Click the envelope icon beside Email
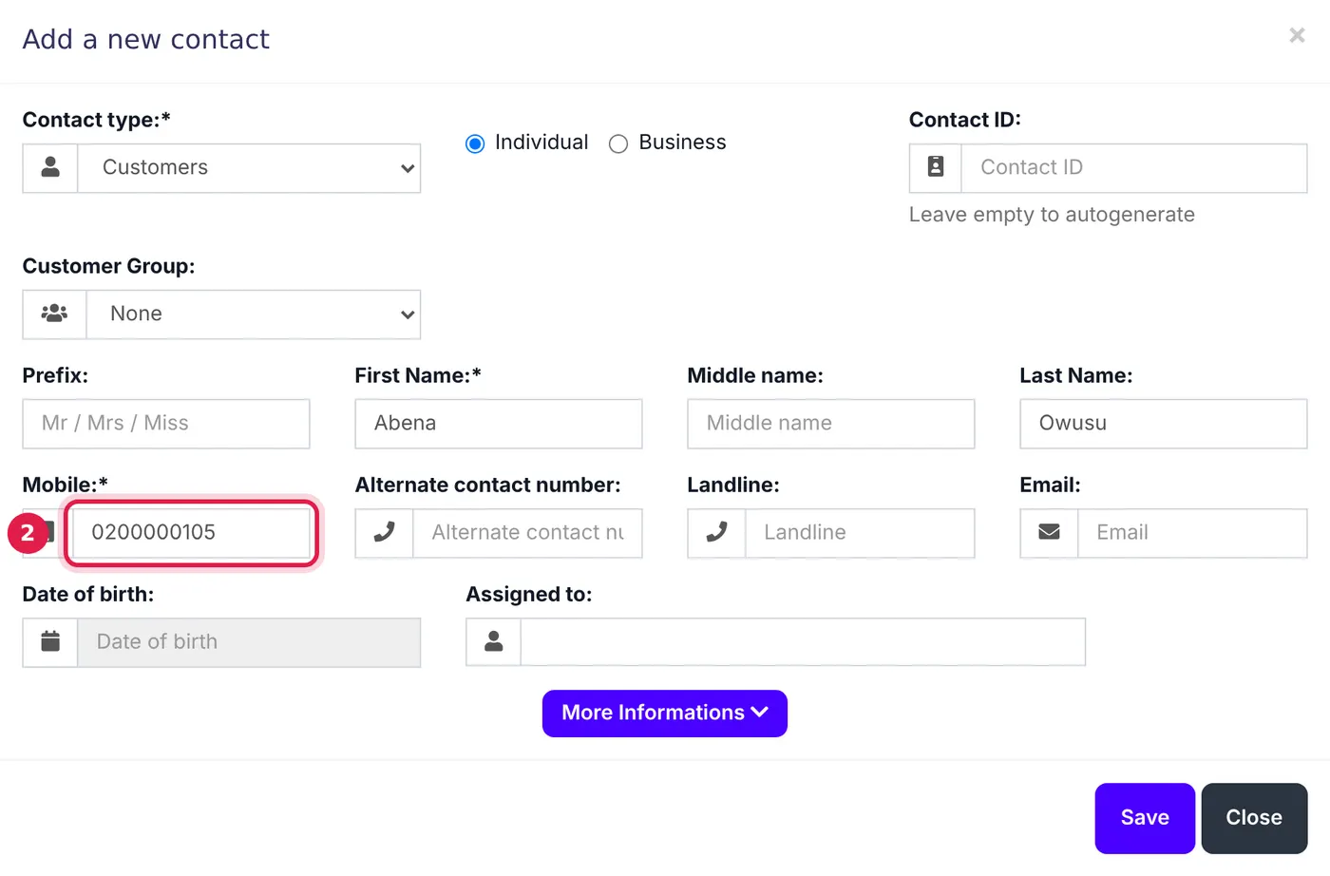Screen dimensions: 1330x876 click(x=1049, y=532)
